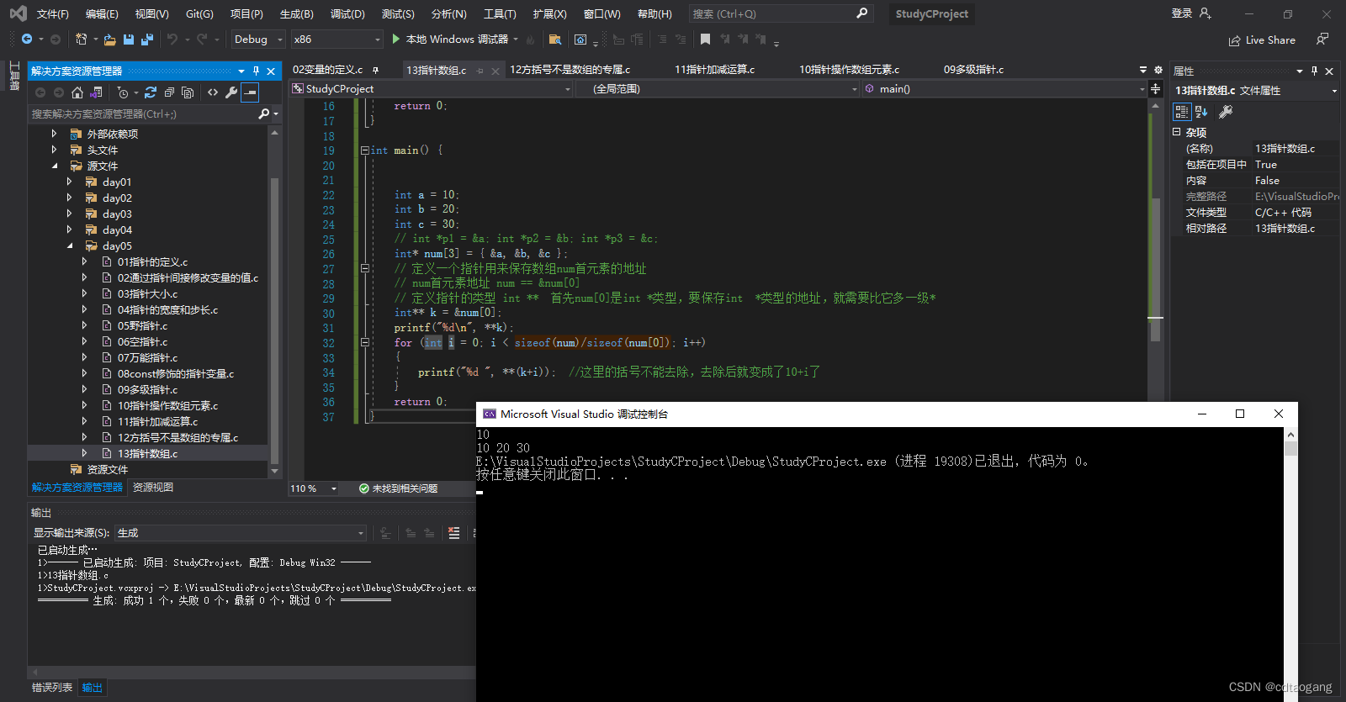Click the find in files folder icon
Screen dimensions: 1346x702
click(x=554, y=40)
